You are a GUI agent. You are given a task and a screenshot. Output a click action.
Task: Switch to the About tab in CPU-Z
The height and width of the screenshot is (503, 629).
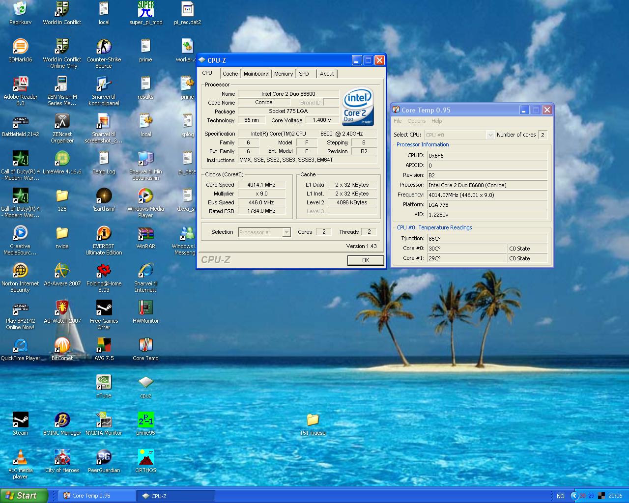click(x=327, y=74)
